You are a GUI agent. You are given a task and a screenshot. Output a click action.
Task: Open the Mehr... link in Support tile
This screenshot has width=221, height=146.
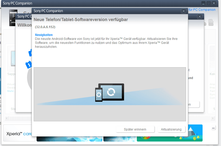click(x=11, y=91)
